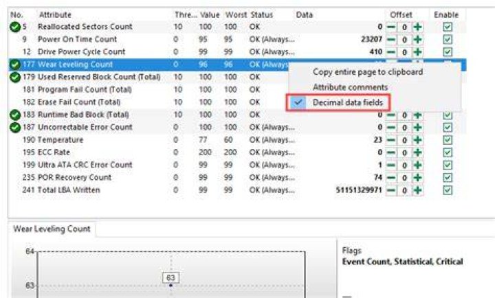
Task: Select the Temperature attribute name
Action: point(60,139)
